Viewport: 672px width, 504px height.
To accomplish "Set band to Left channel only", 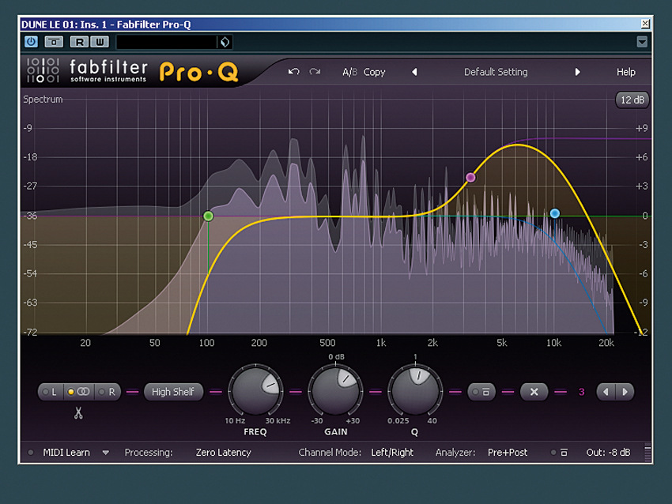I will coord(51,392).
